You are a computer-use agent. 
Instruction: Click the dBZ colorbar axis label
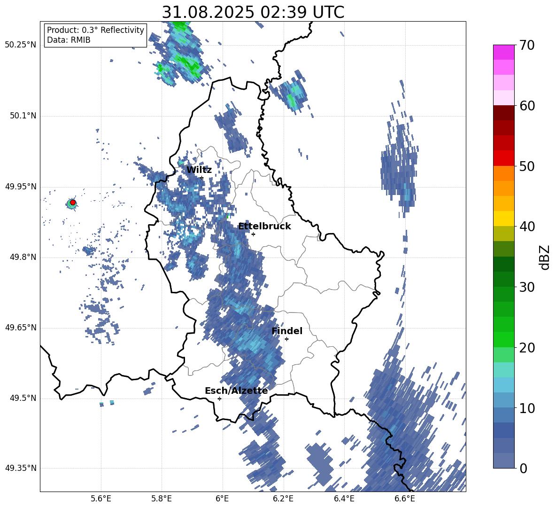click(x=544, y=257)
